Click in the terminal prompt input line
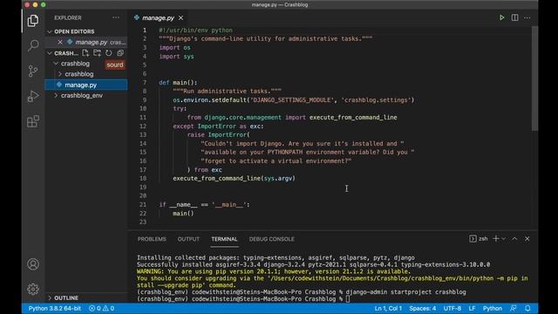558x314 pixels. pyautogui.click(x=348, y=298)
